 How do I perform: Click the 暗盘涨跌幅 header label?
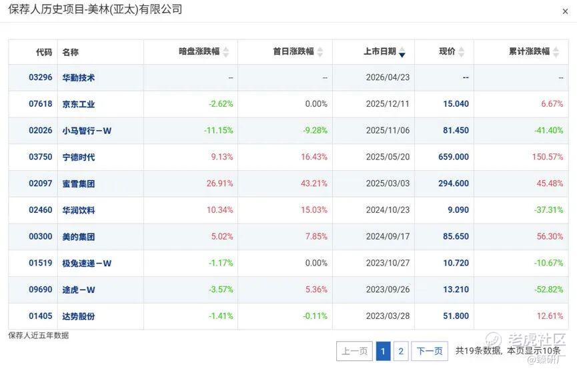(199, 51)
